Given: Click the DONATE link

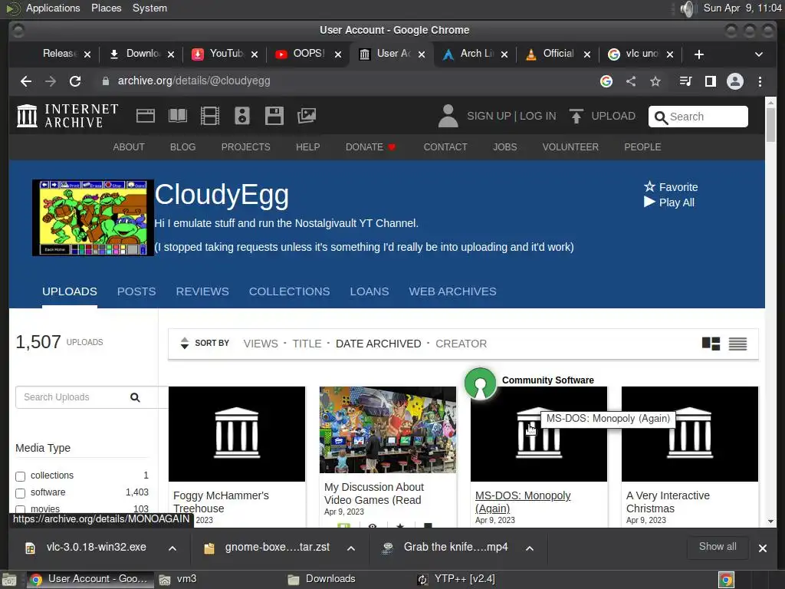Looking at the screenshot, I should coord(370,146).
